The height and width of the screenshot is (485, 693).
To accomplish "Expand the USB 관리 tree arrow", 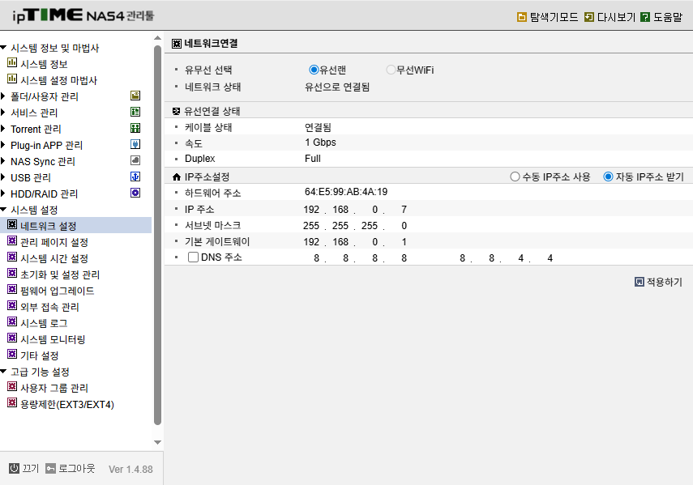I will point(3,177).
